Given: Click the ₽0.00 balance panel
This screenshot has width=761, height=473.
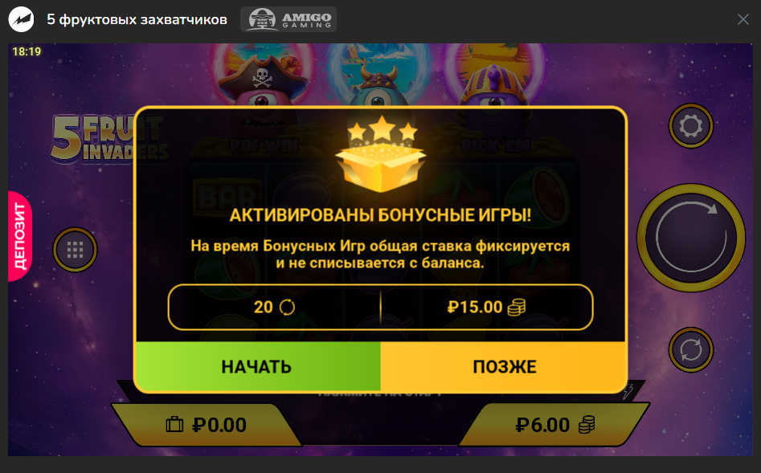Looking at the screenshot, I should point(207,425).
